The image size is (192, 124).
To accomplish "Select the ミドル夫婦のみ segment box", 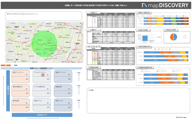I will click(42, 91).
